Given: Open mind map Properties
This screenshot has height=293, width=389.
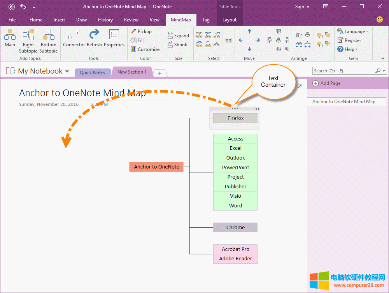Looking at the screenshot, I should pyautogui.click(x=114, y=39).
